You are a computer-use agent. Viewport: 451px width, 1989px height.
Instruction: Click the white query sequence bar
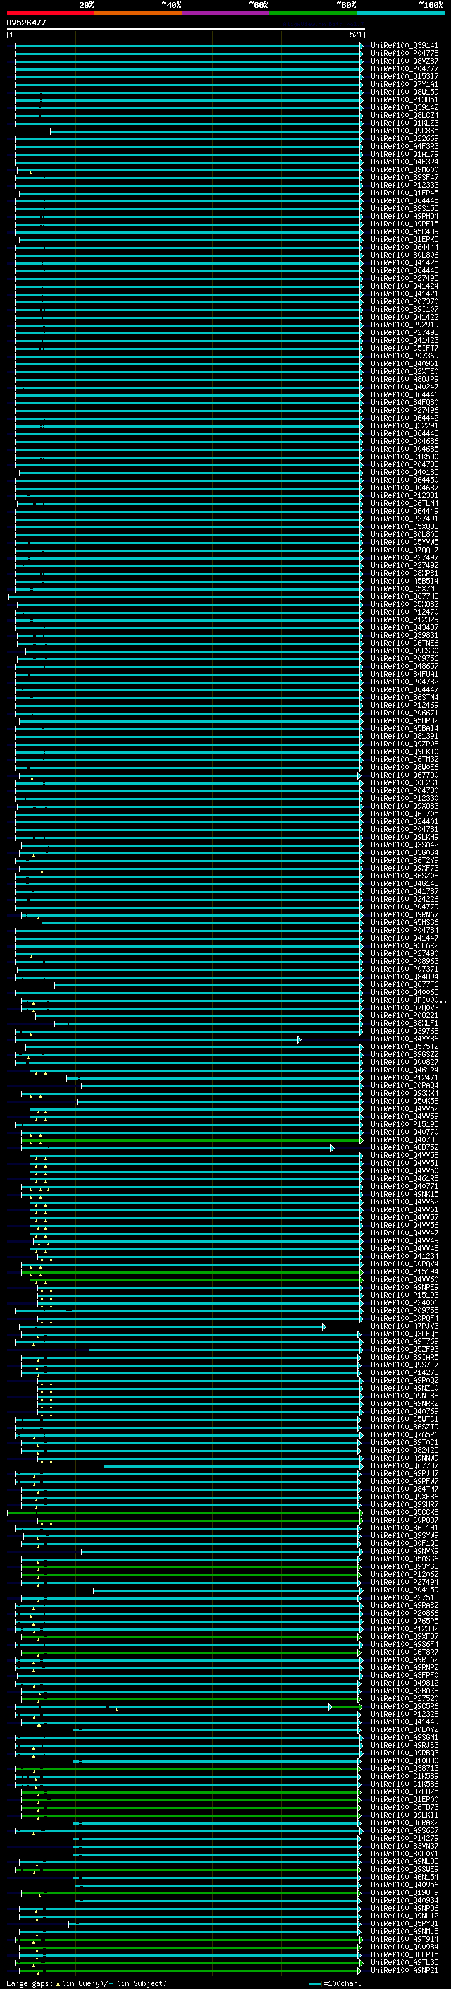point(186,30)
